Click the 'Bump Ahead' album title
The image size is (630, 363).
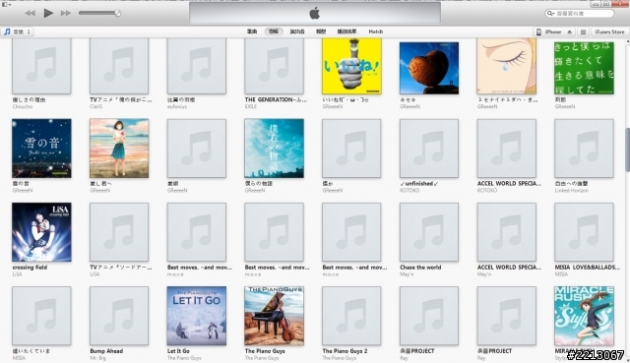106,351
